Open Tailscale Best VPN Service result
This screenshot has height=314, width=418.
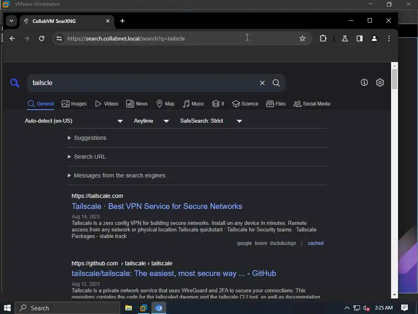[157, 206]
